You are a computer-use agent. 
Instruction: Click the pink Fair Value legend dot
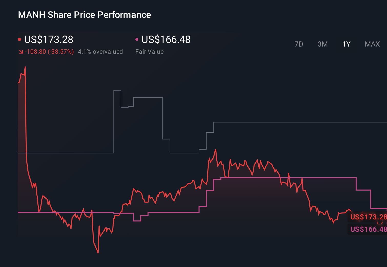click(137, 39)
